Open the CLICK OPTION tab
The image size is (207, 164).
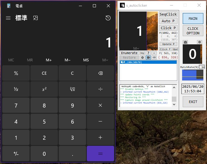(x=193, y=31)
